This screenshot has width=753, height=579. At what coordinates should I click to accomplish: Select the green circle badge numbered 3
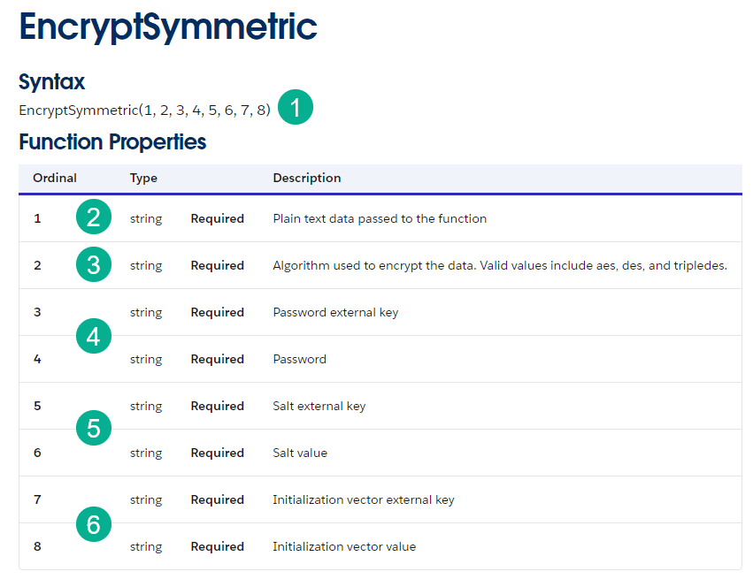(94, 264)
